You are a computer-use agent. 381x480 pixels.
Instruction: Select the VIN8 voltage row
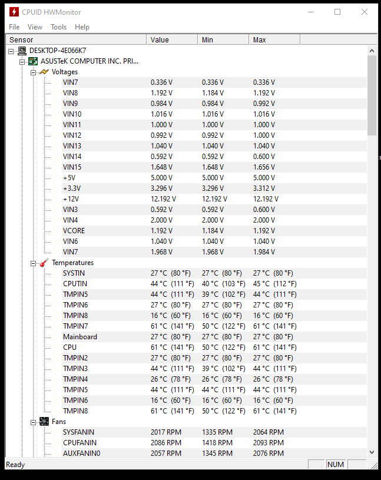point(214,92)
